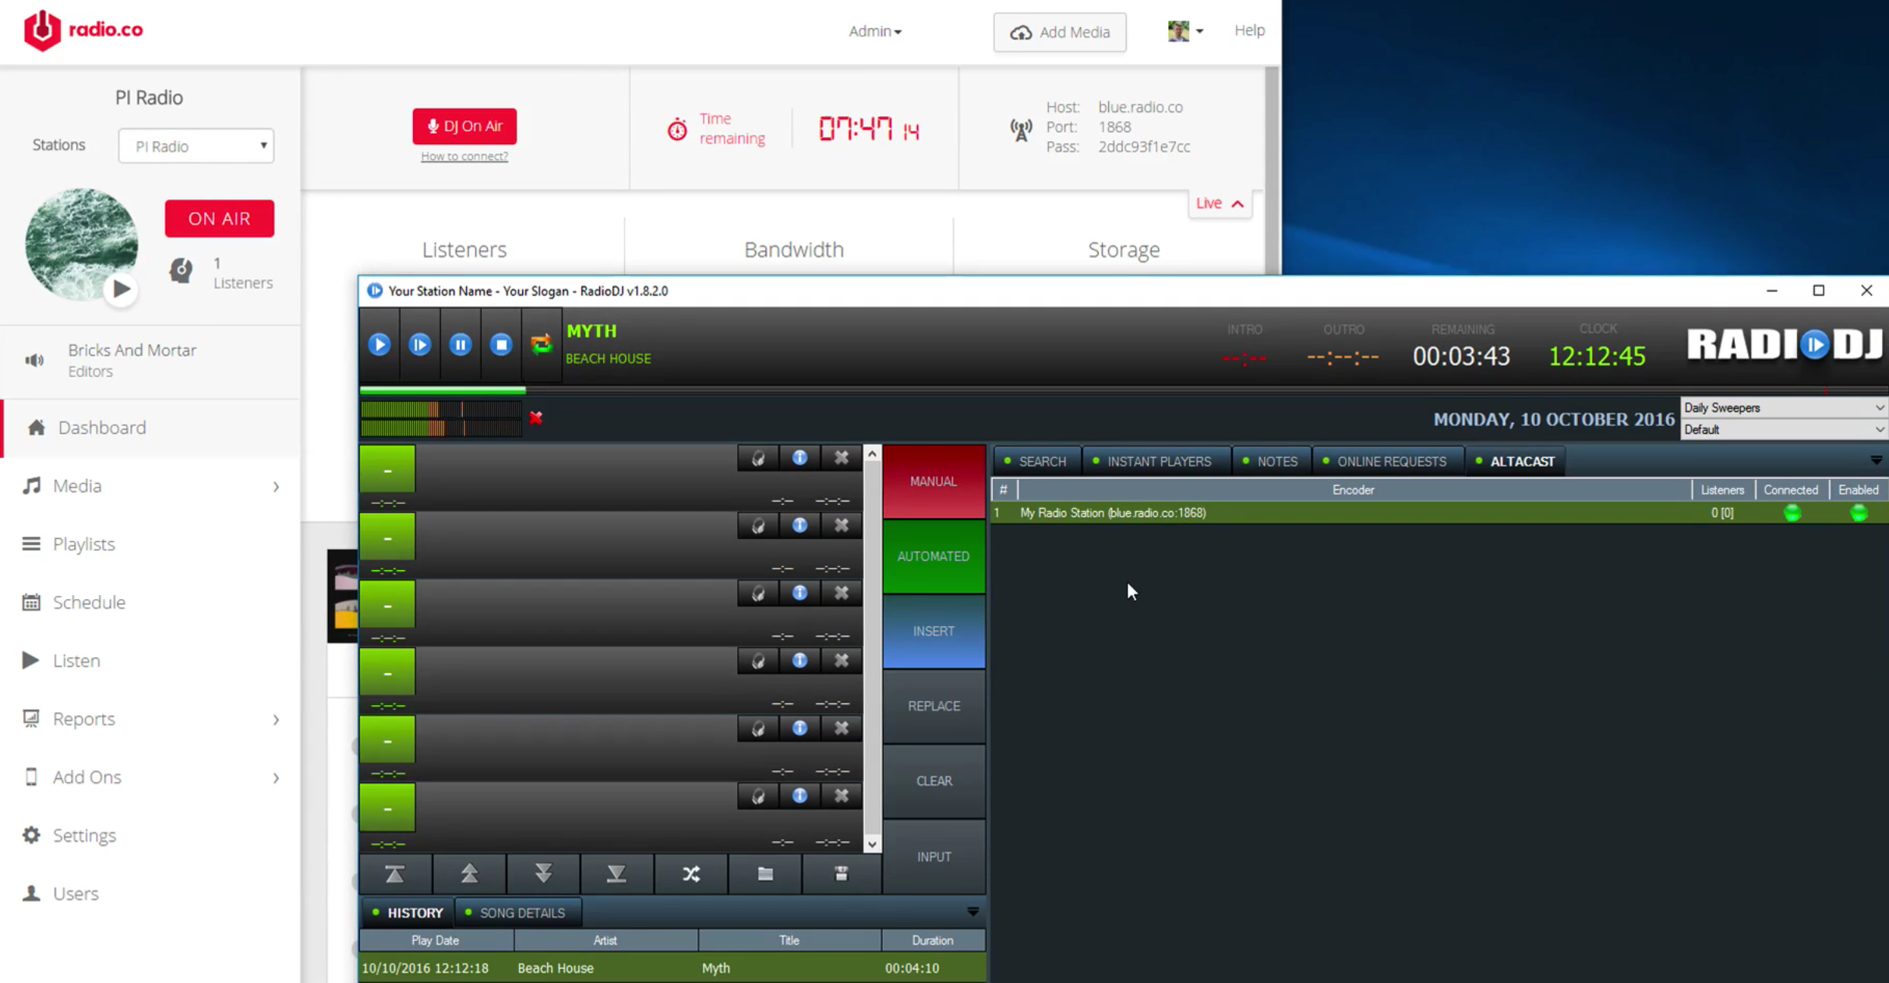
Task: Open info for the third playlist slot
Action: [800, 594]
